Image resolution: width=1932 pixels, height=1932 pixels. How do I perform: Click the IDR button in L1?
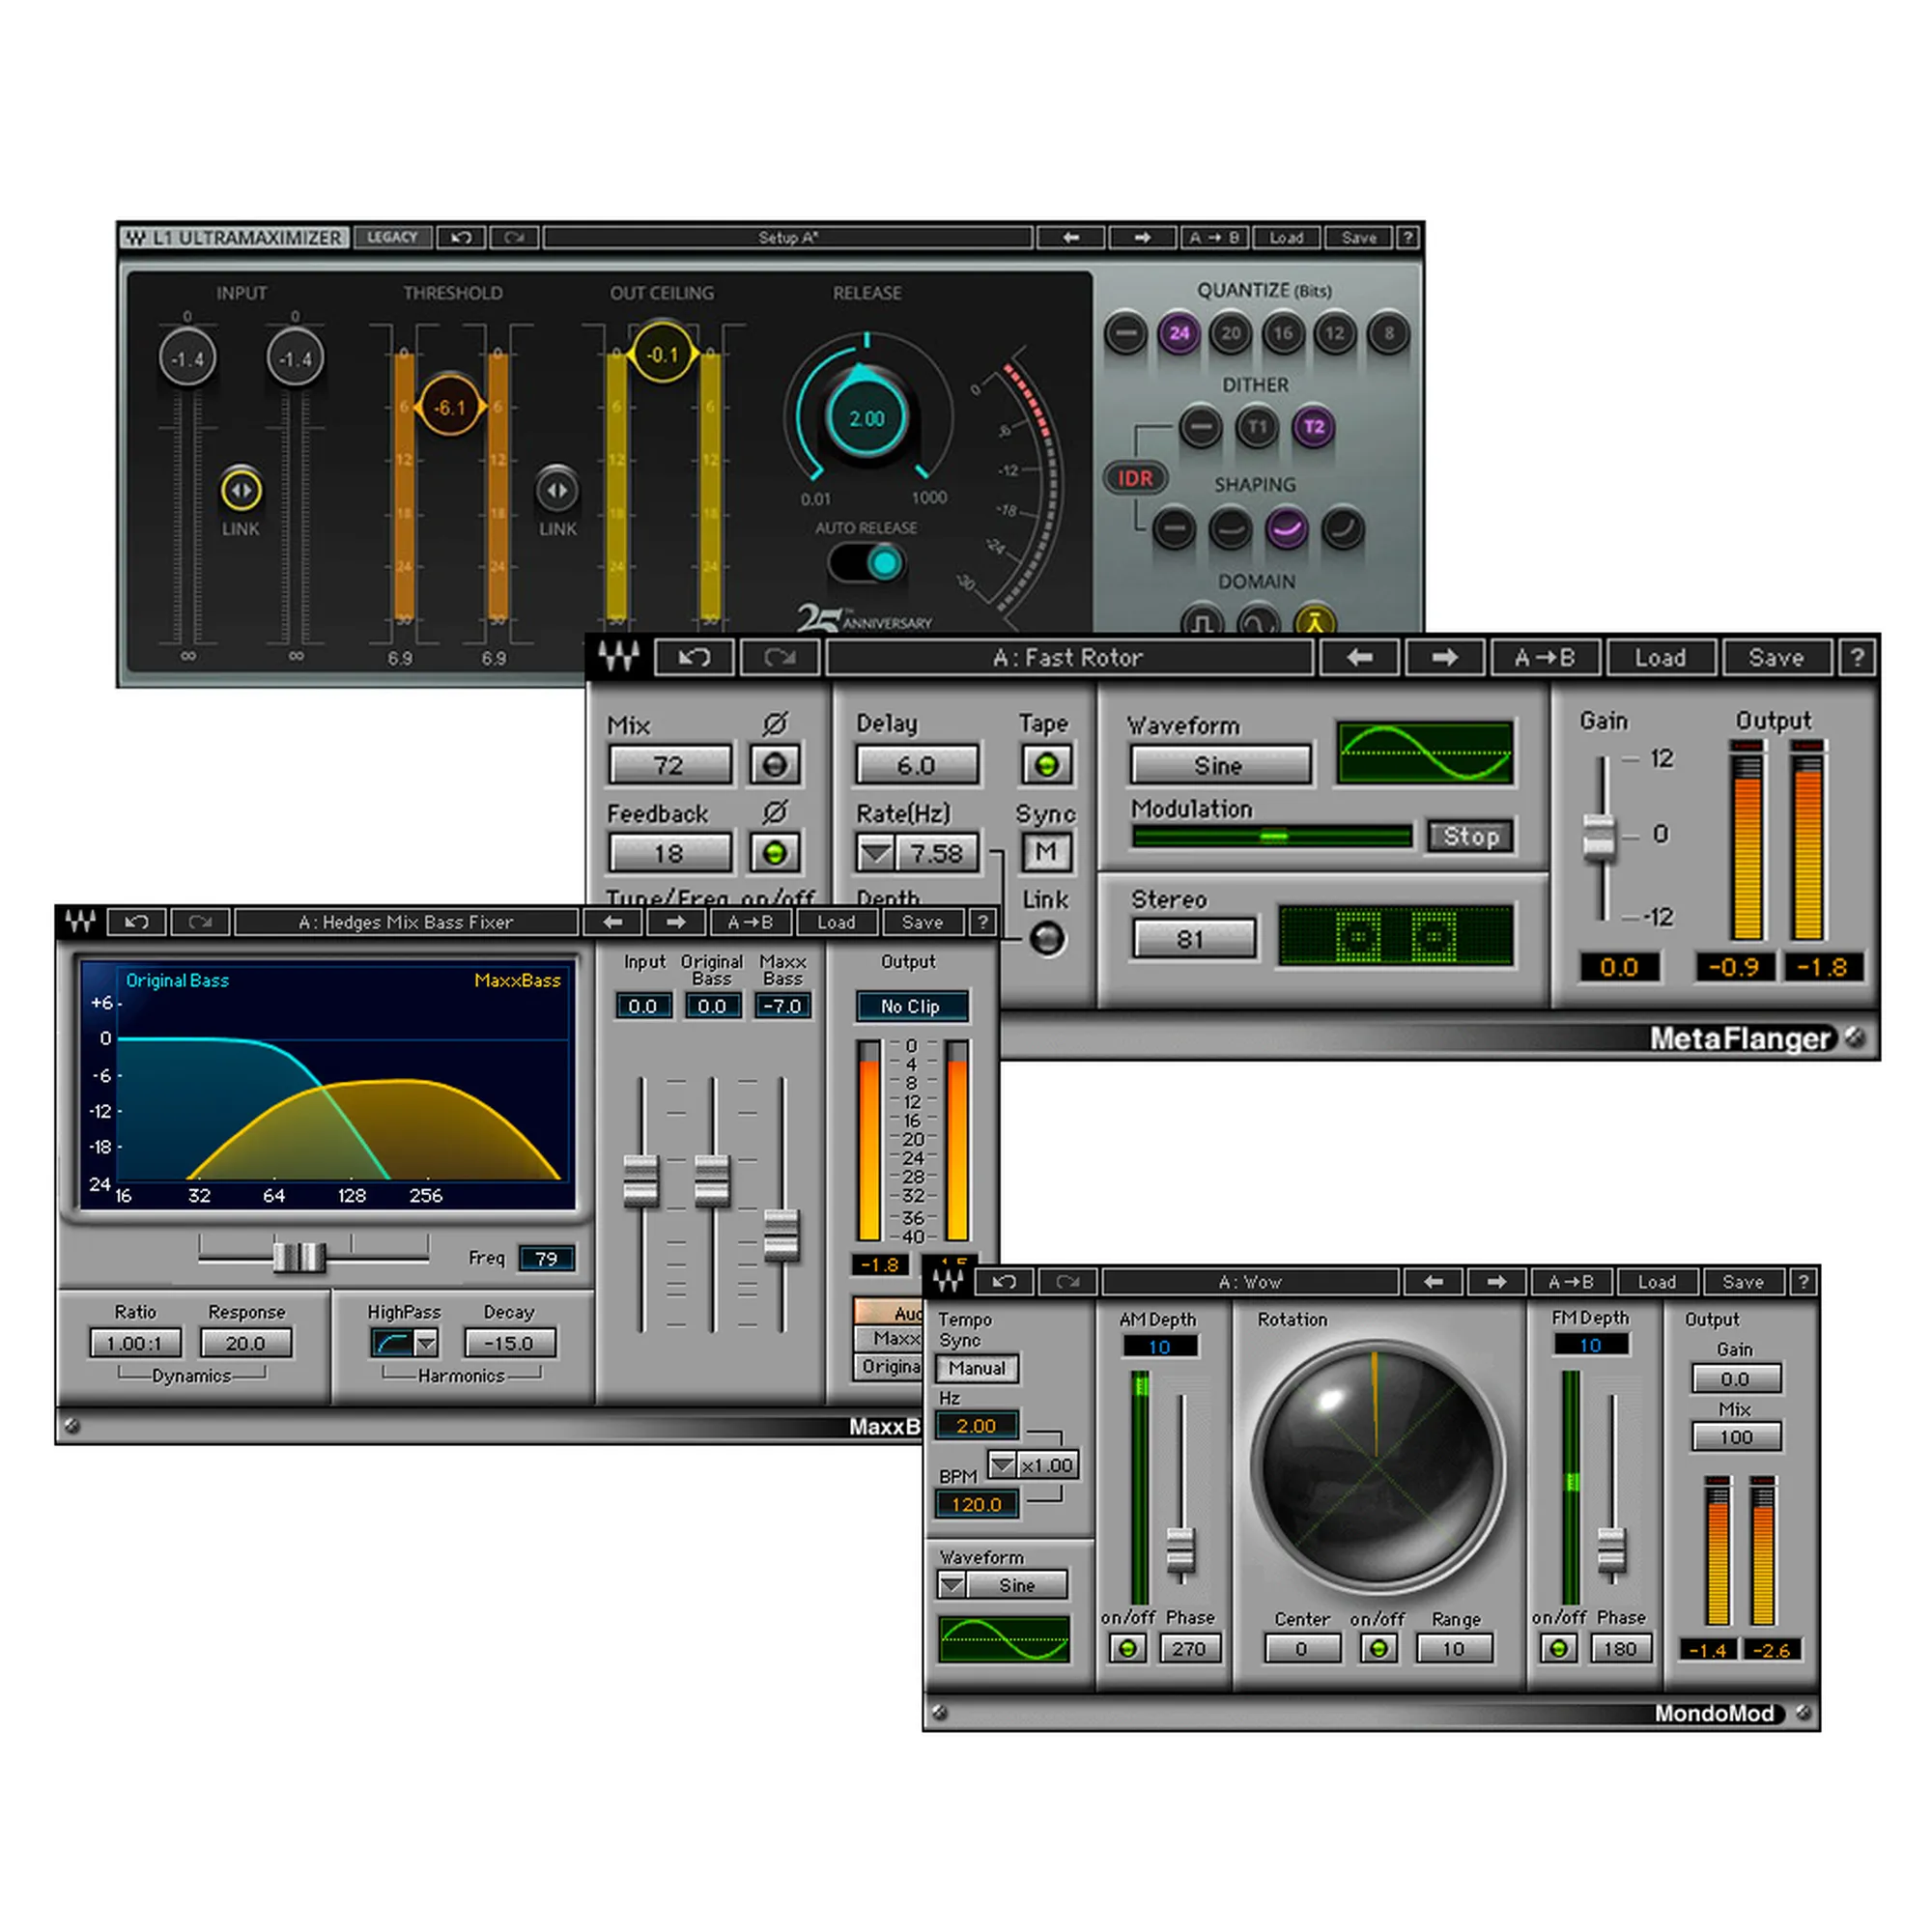[x=1135, y=478]
